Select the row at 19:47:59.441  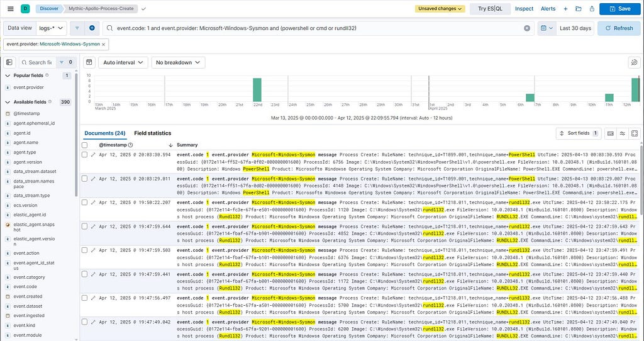[85, 274]
